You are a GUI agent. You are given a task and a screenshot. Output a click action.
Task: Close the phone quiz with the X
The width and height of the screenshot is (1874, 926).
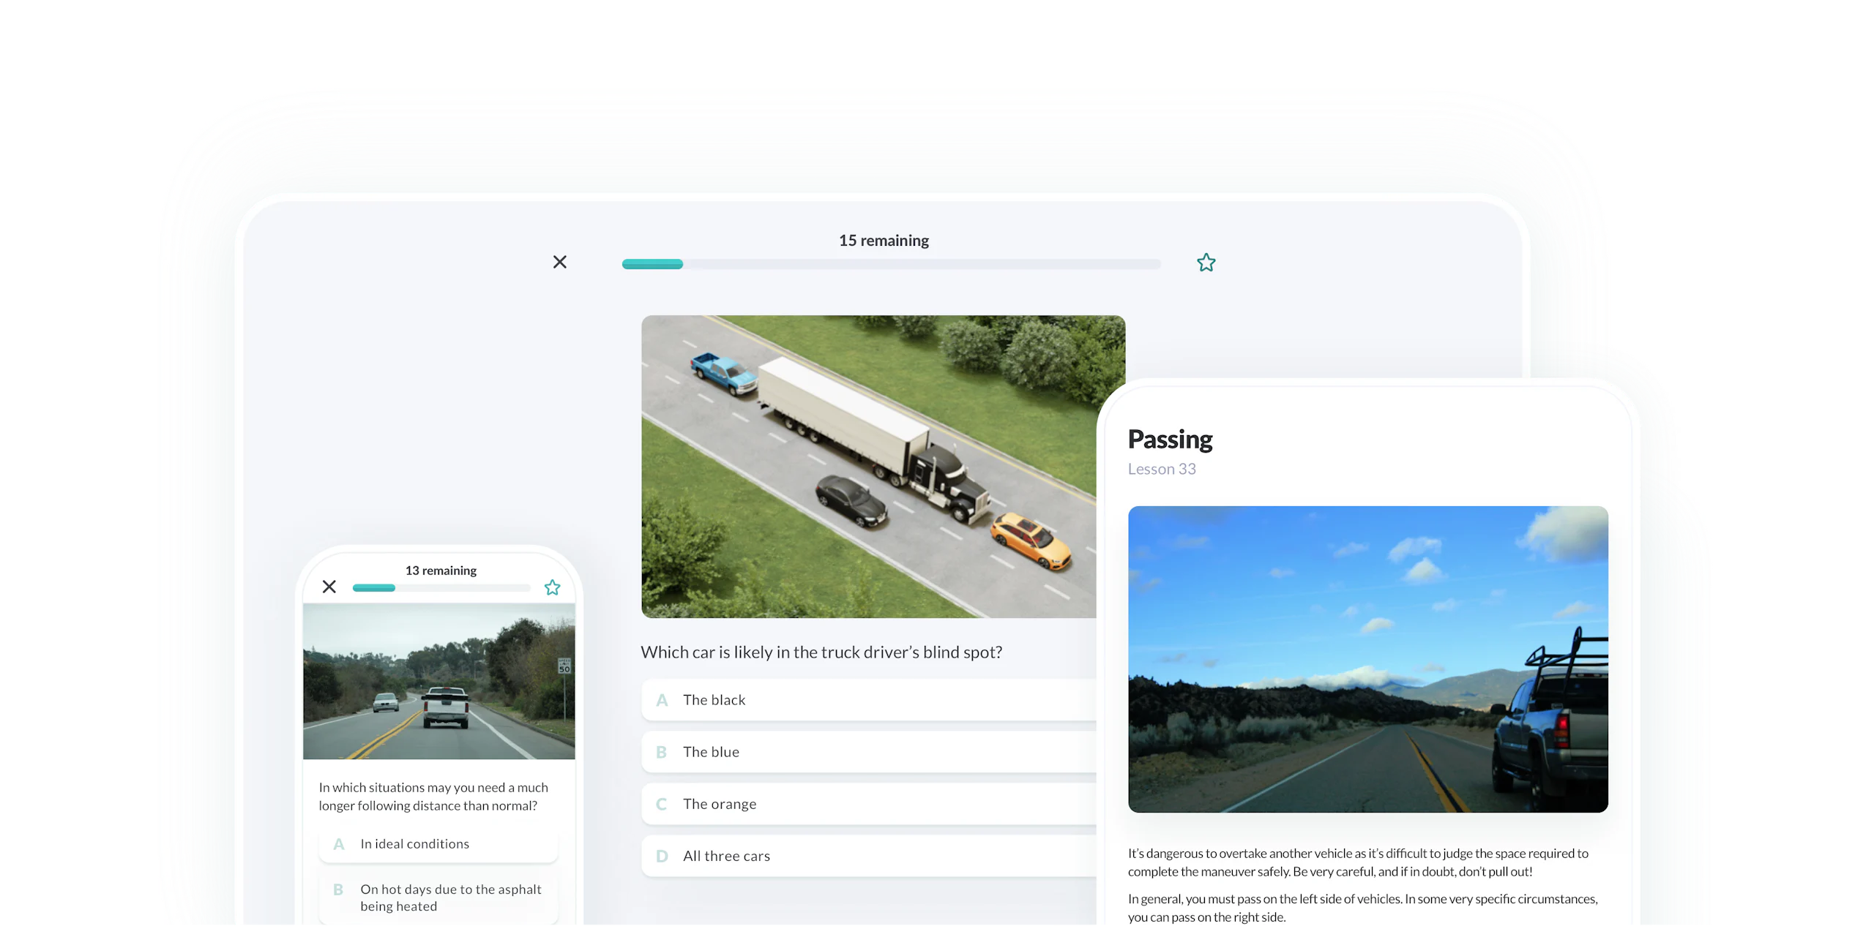tap(329, 587)
